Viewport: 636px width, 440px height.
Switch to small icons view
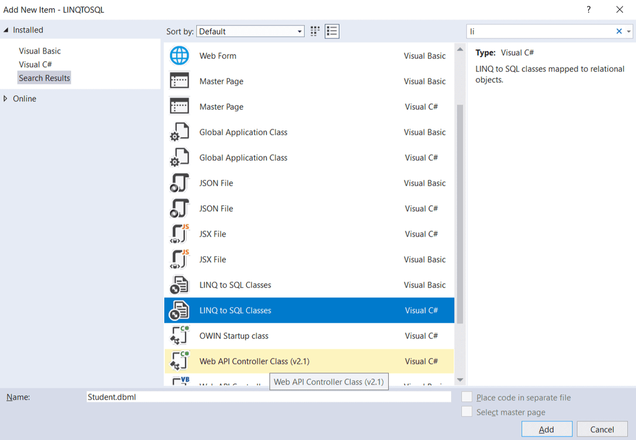(x=315, y=31)
